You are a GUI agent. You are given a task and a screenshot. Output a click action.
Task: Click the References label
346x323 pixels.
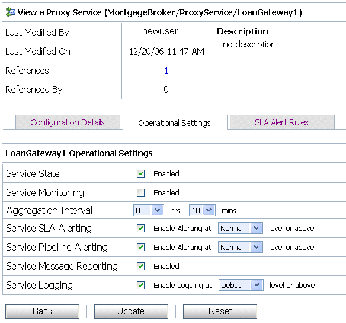click(27, 71)
